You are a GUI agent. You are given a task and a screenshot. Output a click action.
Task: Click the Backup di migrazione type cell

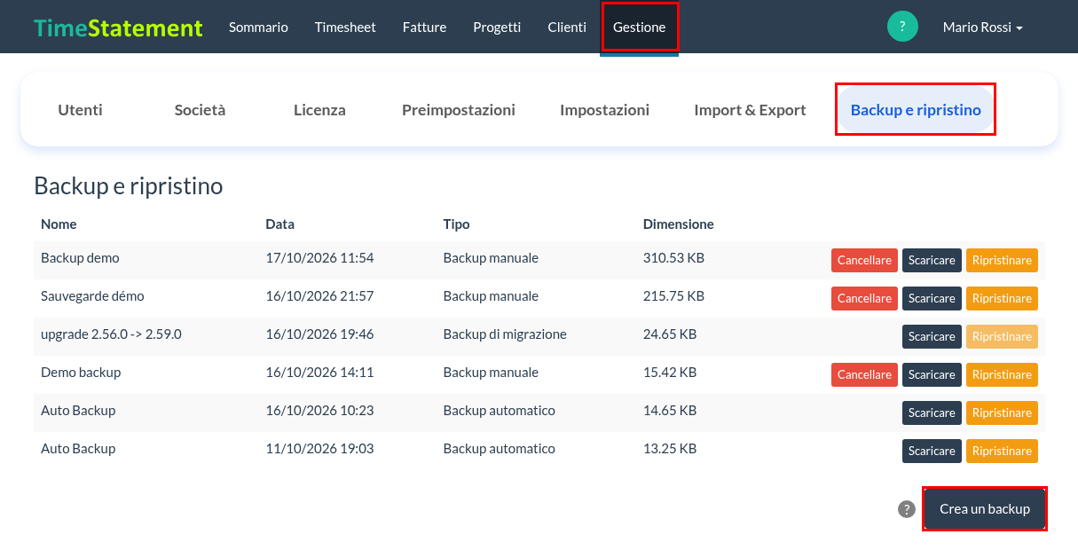pyautogui.click(x=505, y=334)
